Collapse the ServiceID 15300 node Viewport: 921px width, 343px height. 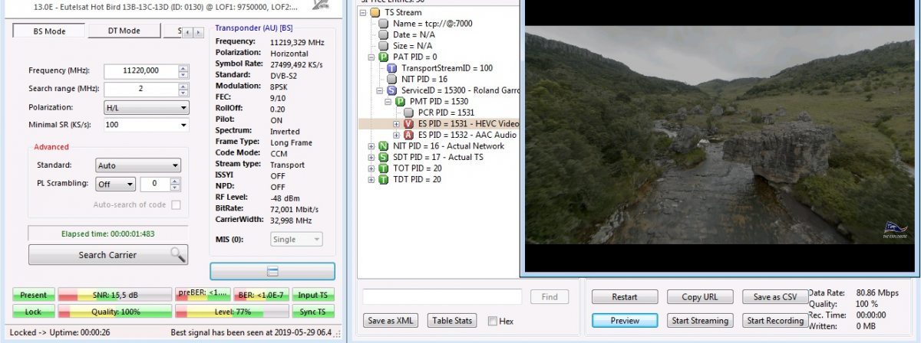[381, 90]
